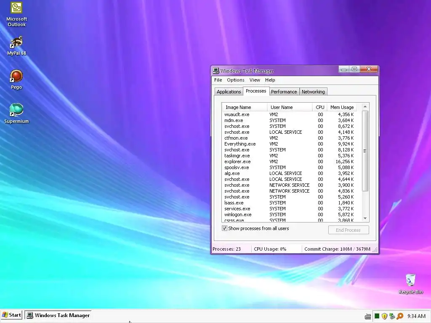Select svchost.exe using 5,260 K memory
Viewport: 431px width, 323px height.
pos(289,197)
